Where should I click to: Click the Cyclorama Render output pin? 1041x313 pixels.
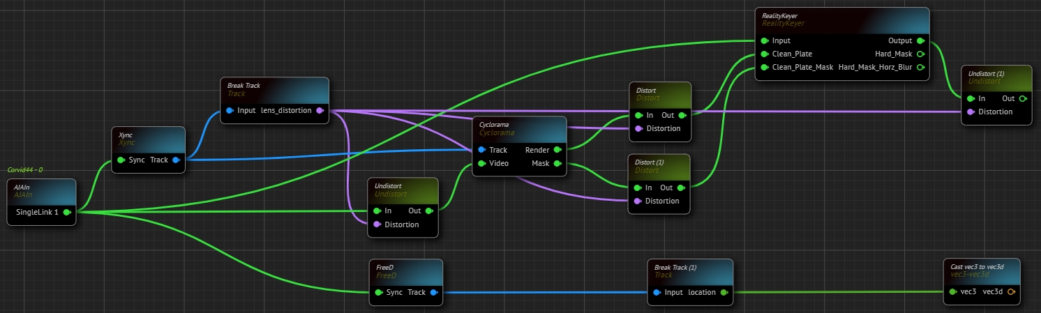click(x=557, y=150)
